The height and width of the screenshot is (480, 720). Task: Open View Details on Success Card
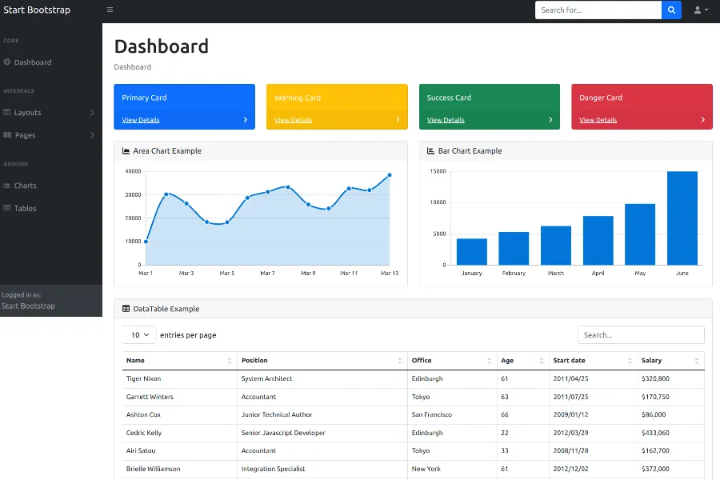tap(446, 120)
